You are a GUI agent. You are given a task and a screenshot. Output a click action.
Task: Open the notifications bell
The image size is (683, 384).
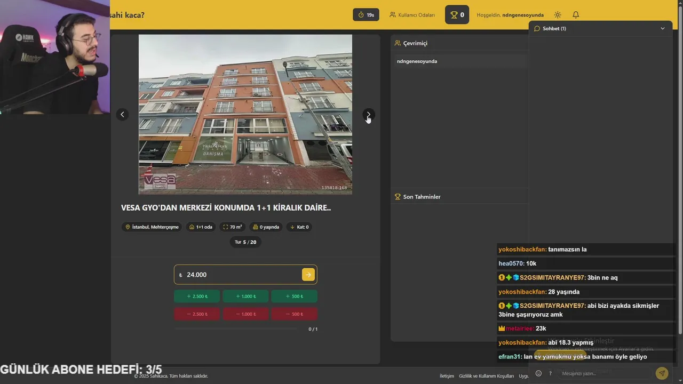click(576, 15)
